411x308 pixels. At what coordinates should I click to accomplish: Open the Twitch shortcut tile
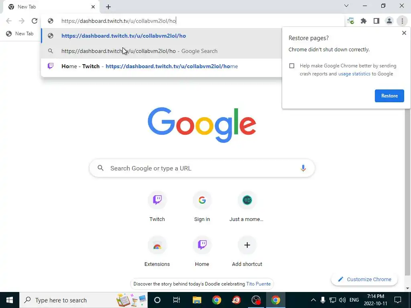[x=157, y=207]
